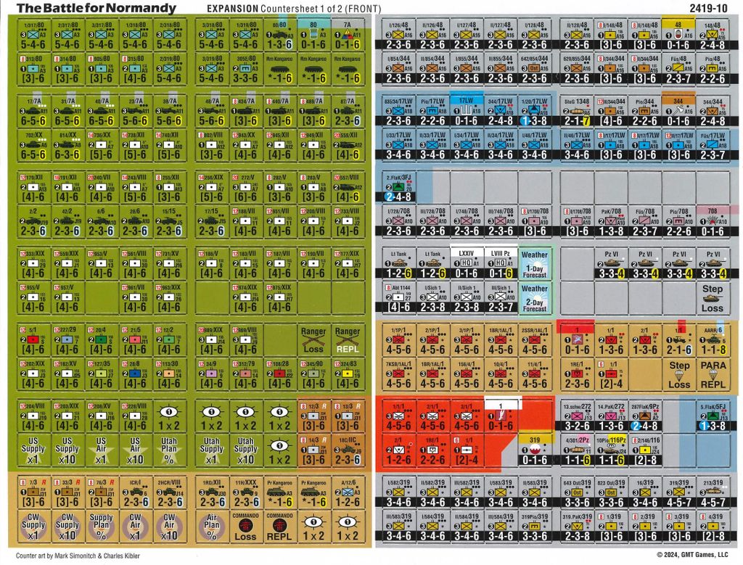Click the Utah Plan % marker

[169, 450]
